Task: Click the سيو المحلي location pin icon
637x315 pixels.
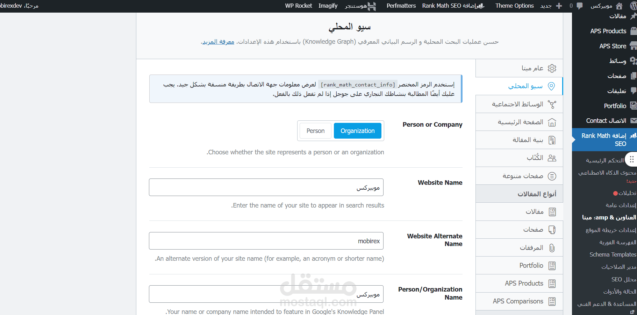Action: (551, 86)
